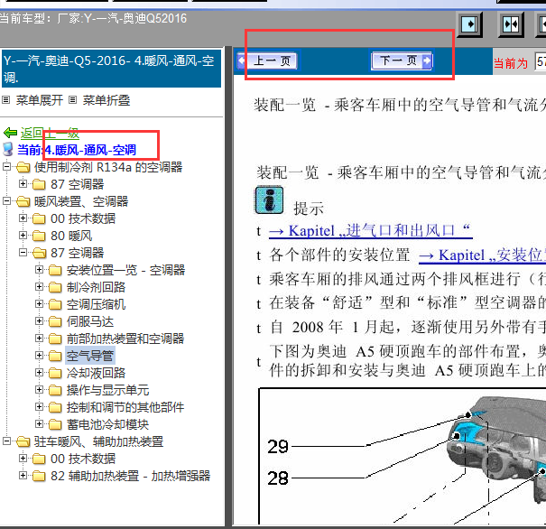The image size is (546, 529).
Task: Select 空气导管 tree item
Action: click(90, 356)
